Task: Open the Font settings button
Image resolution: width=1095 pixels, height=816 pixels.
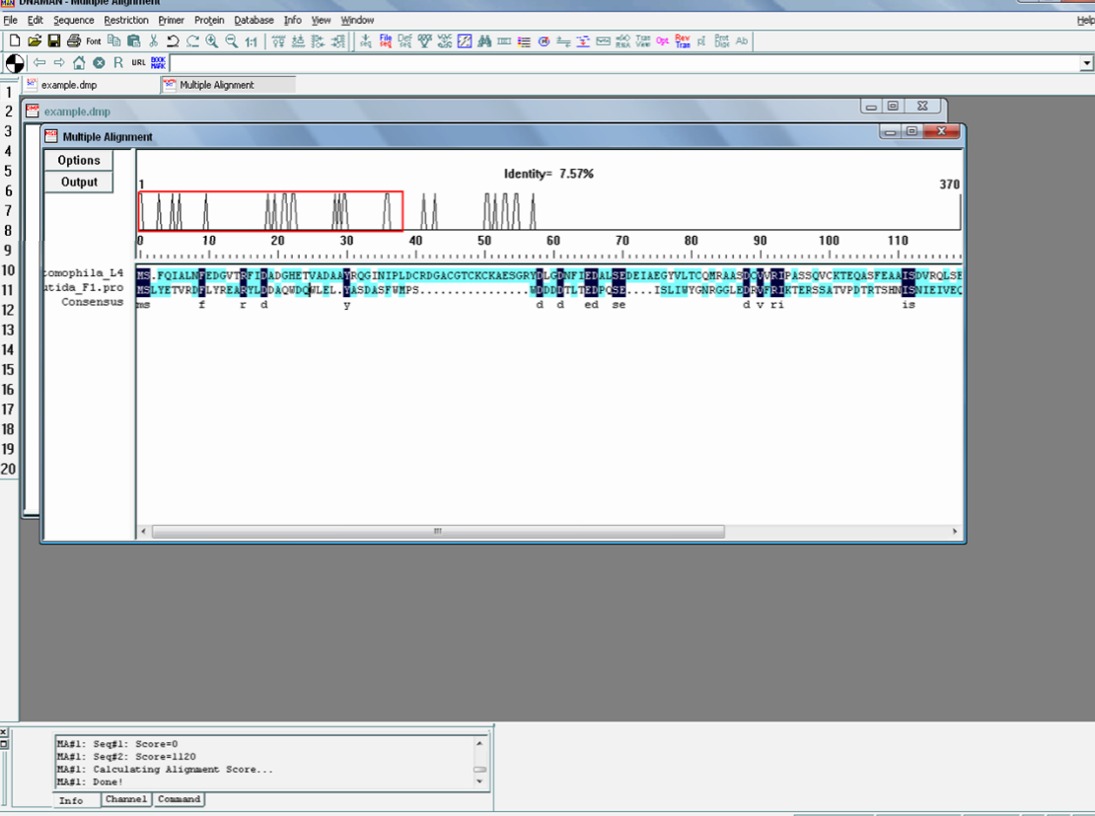Action: (94, 41)
